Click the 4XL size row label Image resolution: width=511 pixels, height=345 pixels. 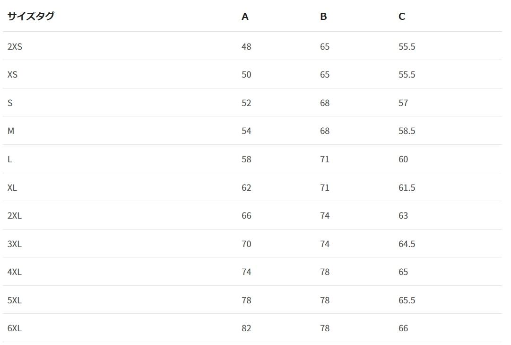(15, 272)
